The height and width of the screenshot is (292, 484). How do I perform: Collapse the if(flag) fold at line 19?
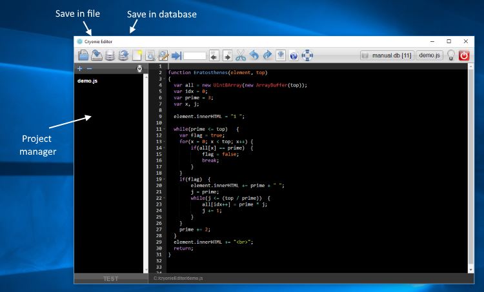click(x=164, y=179)
